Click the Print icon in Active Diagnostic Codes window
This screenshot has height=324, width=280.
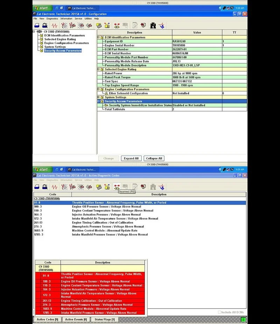37,187
